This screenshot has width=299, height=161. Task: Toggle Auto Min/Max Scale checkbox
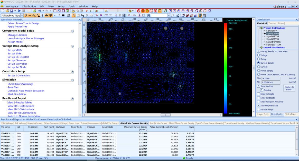[259, 106]
